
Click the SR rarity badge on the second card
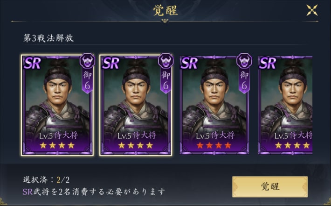(111, 63)
